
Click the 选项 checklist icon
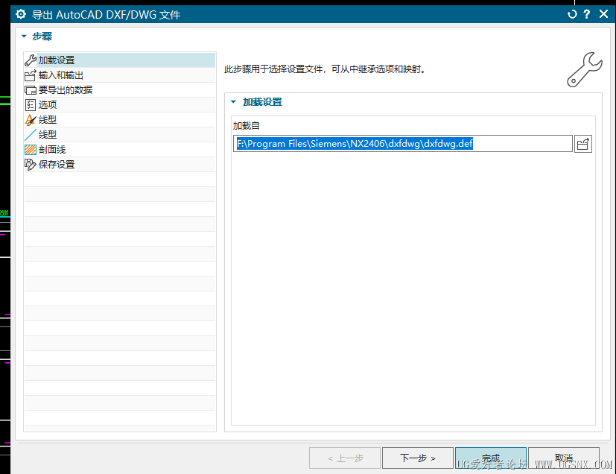click(x=31, y=105)
